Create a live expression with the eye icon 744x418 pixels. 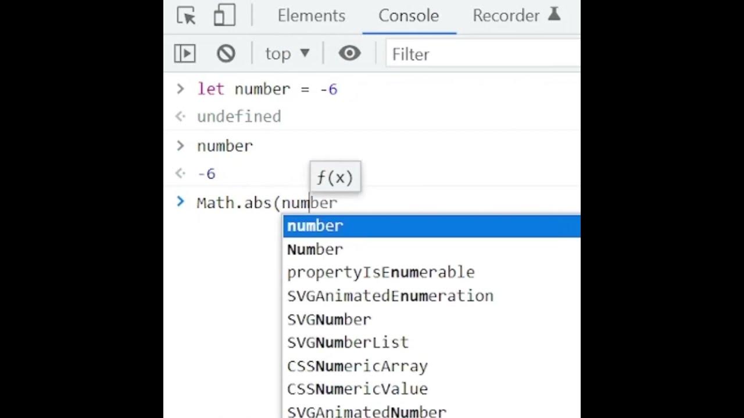tap(349, 54)
